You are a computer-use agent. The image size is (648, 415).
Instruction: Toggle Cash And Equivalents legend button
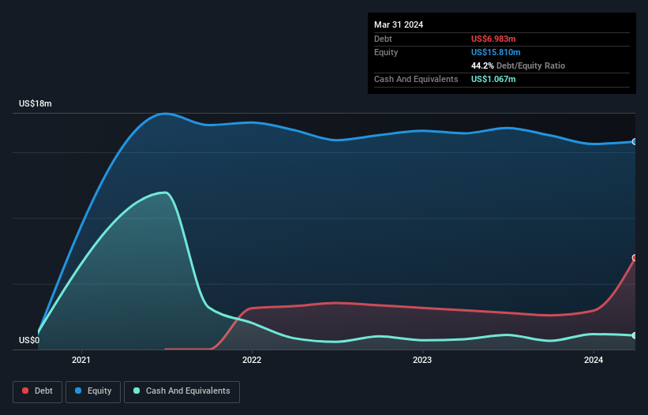(x=182, y=391)
